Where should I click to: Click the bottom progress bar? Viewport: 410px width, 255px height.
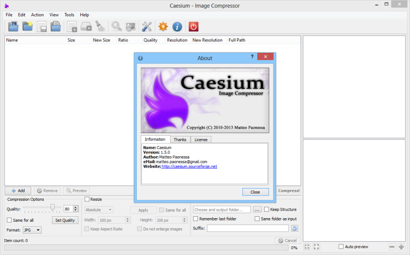coord(146,247)
